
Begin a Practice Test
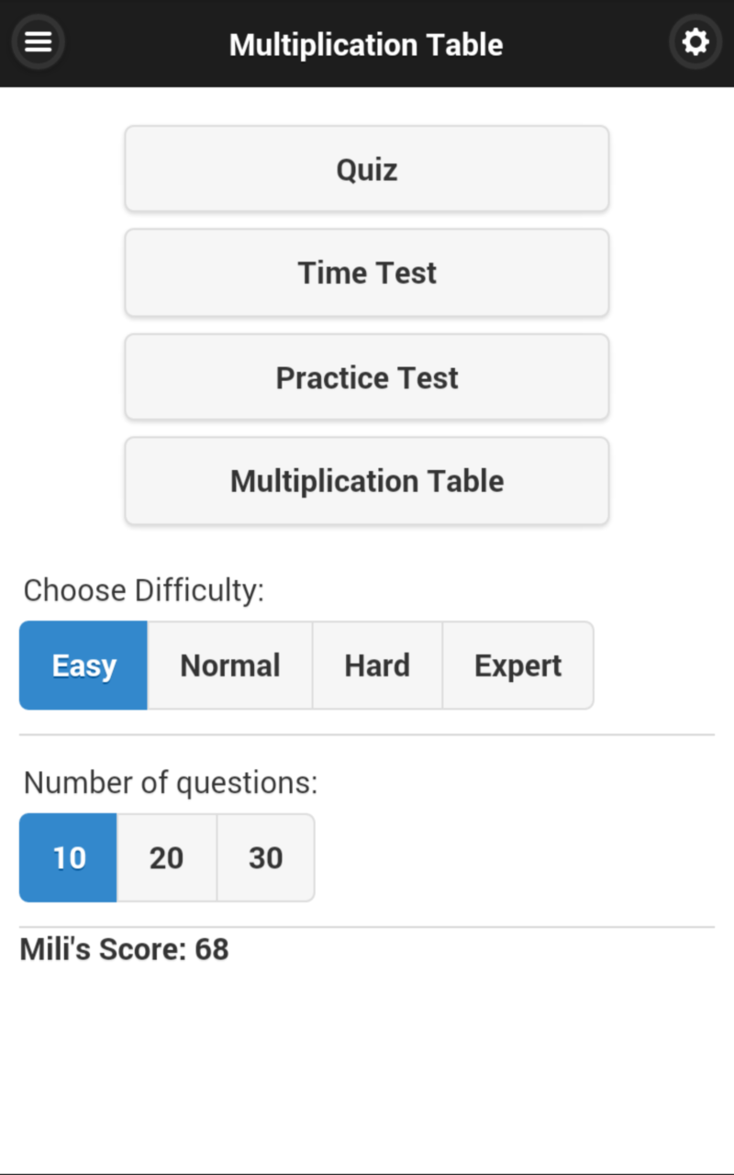(x=367, y=377)
